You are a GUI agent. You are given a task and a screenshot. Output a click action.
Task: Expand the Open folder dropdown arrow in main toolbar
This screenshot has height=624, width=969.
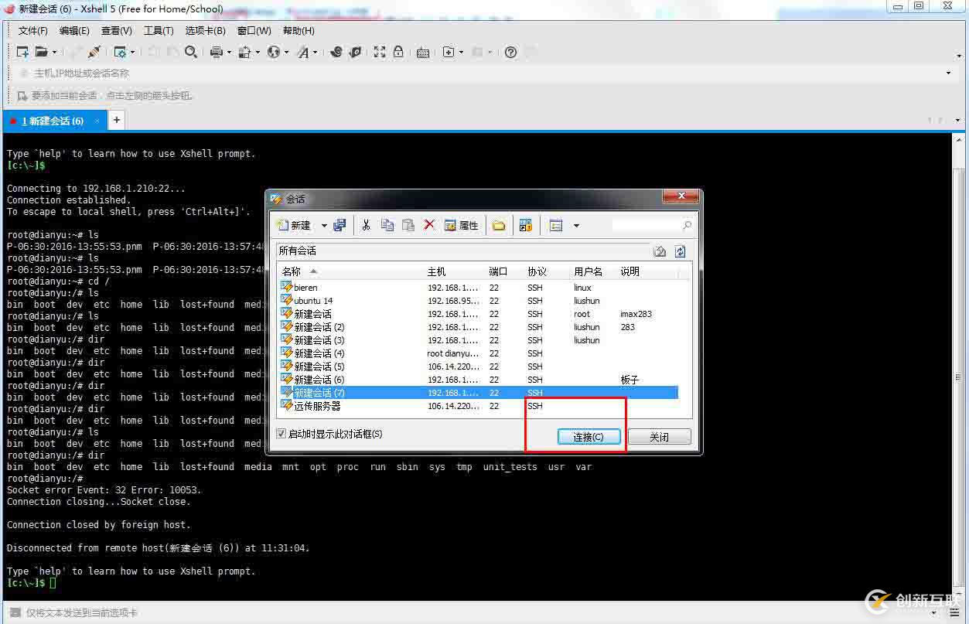click(x=54, y=52)
